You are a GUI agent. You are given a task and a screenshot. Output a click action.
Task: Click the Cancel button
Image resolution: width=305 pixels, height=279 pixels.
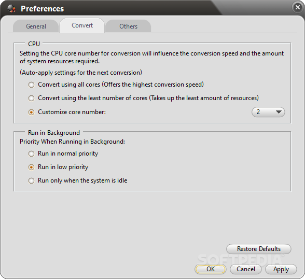[x=246, y=269]
